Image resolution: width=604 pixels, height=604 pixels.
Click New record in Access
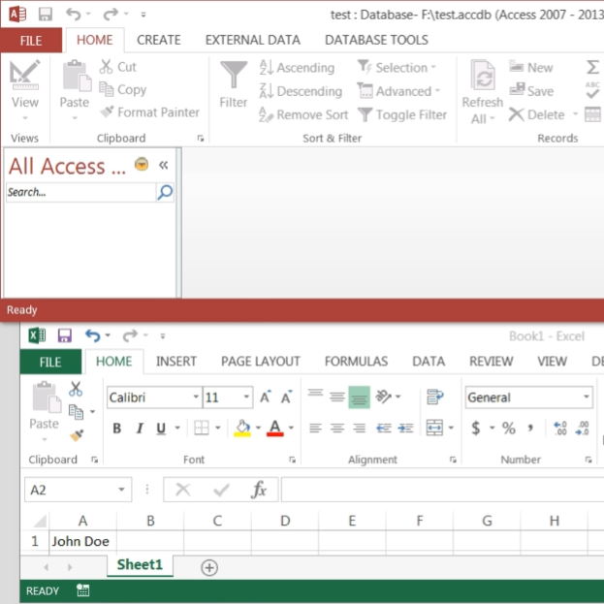point(531,68)
